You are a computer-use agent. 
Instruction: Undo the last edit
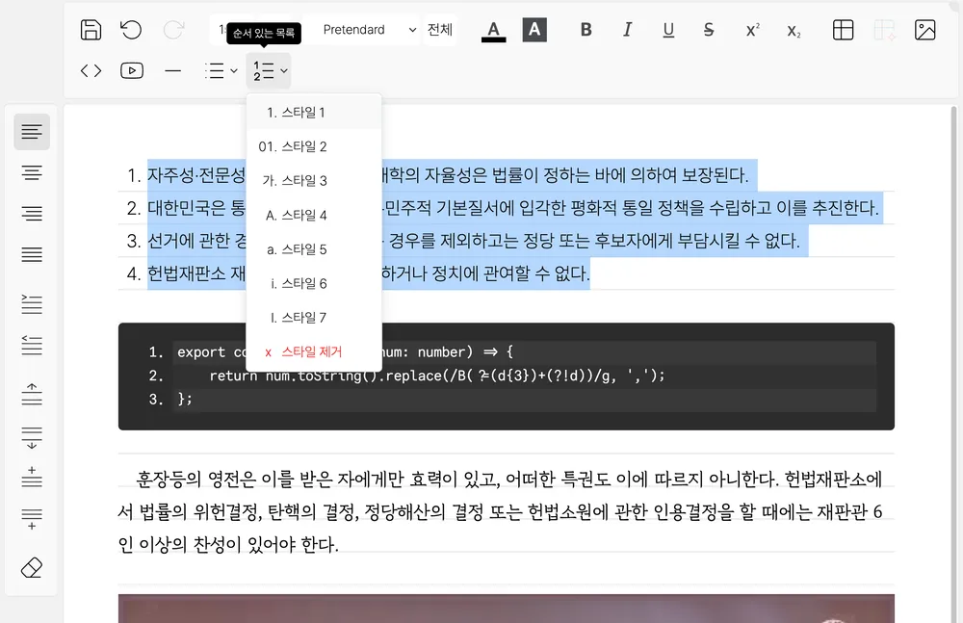point(131,30)
